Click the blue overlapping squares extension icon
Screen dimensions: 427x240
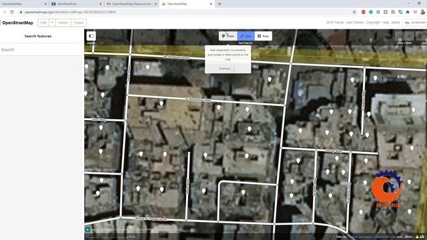click(400, 12)
